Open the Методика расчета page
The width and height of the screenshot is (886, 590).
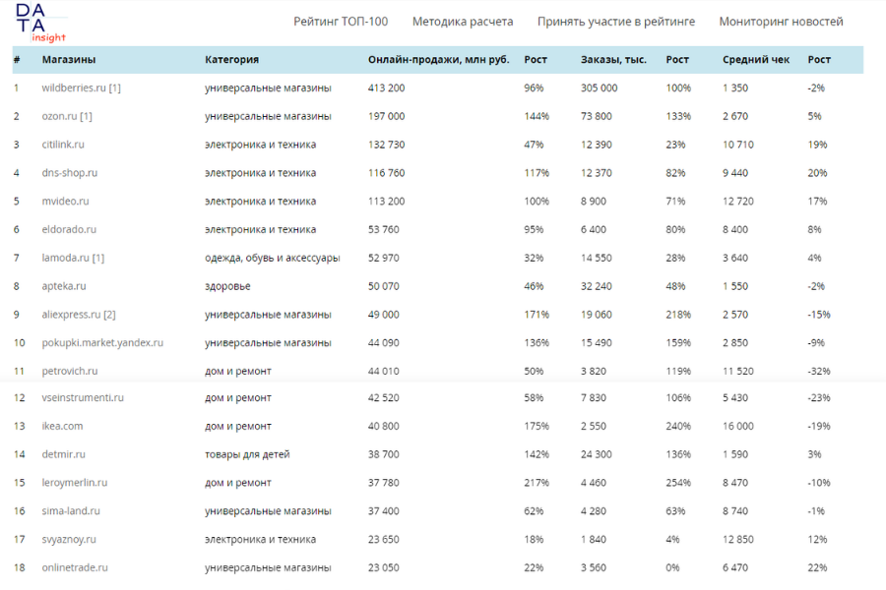click(463, 21)
